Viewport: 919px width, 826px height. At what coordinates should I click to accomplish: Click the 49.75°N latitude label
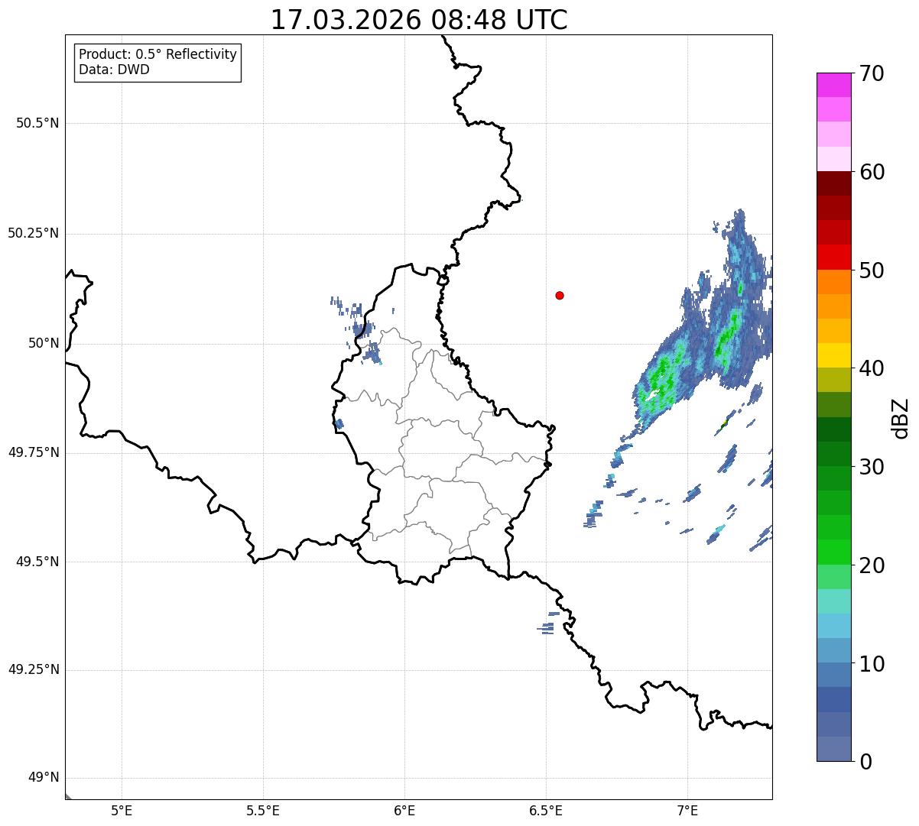(34, 452)
